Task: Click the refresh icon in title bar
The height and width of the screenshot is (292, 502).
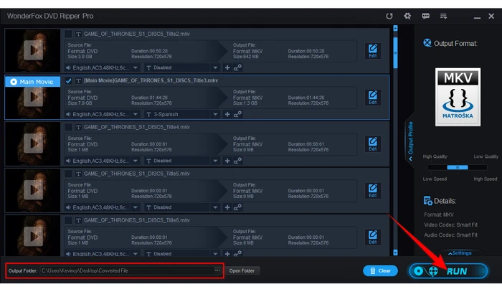Action: [389, 16]
